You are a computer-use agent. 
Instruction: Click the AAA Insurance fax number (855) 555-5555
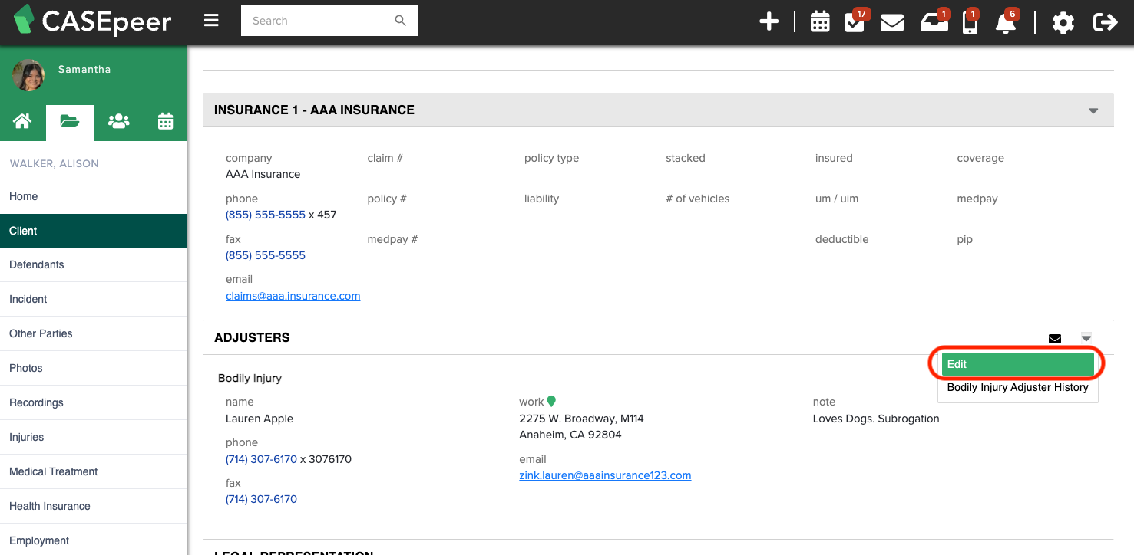266,255
